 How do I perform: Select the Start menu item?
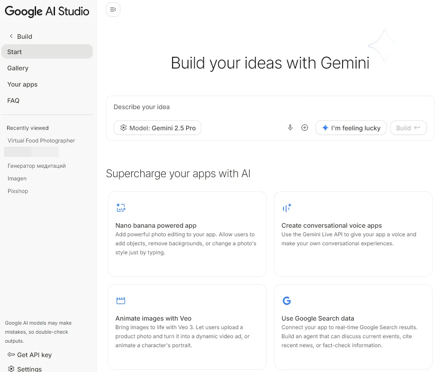pos(47,52)
